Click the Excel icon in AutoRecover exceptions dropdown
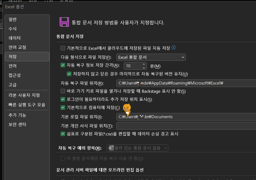The width and height of the screenshot is (256, 180). [111, 148]
